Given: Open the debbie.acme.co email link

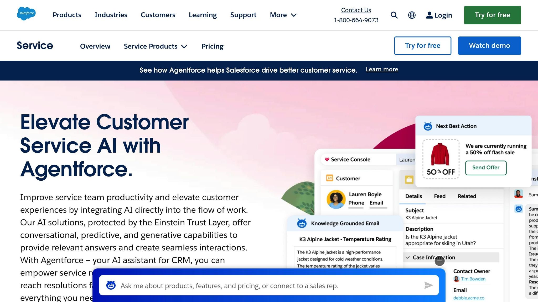Looking at the screenshot, I should point(469,298).
